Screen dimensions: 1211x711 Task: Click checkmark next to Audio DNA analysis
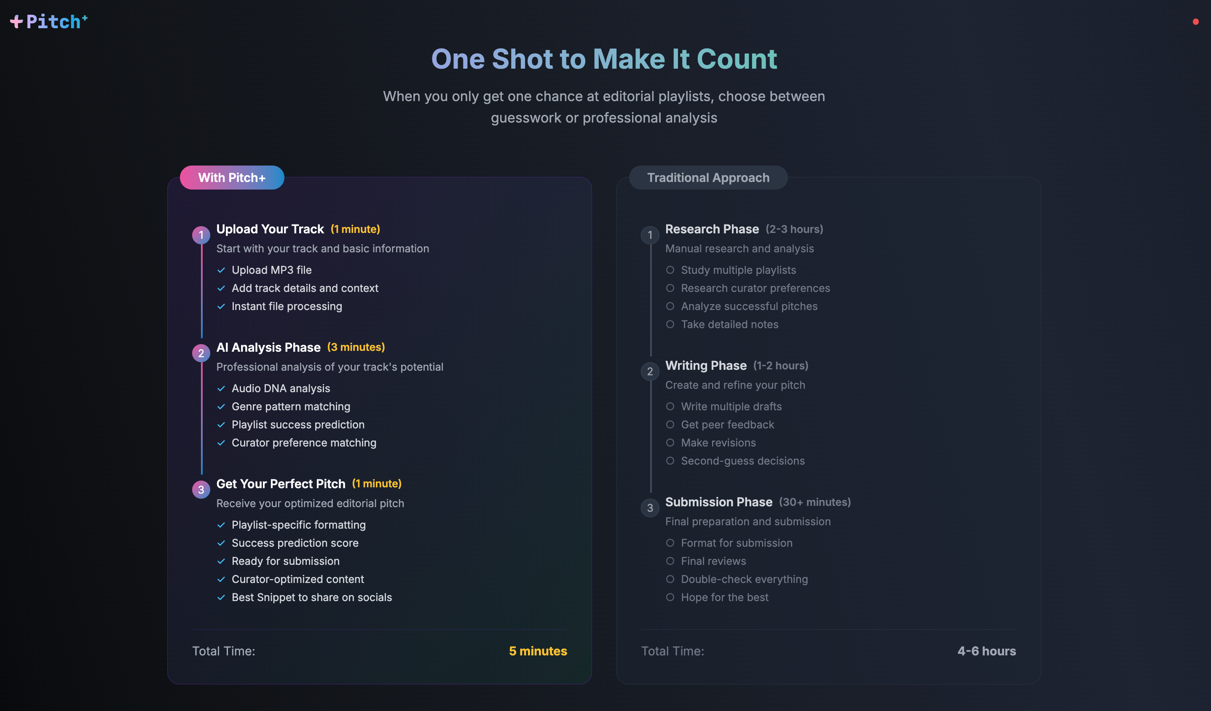pyautogui.click(x=221, y=388)
